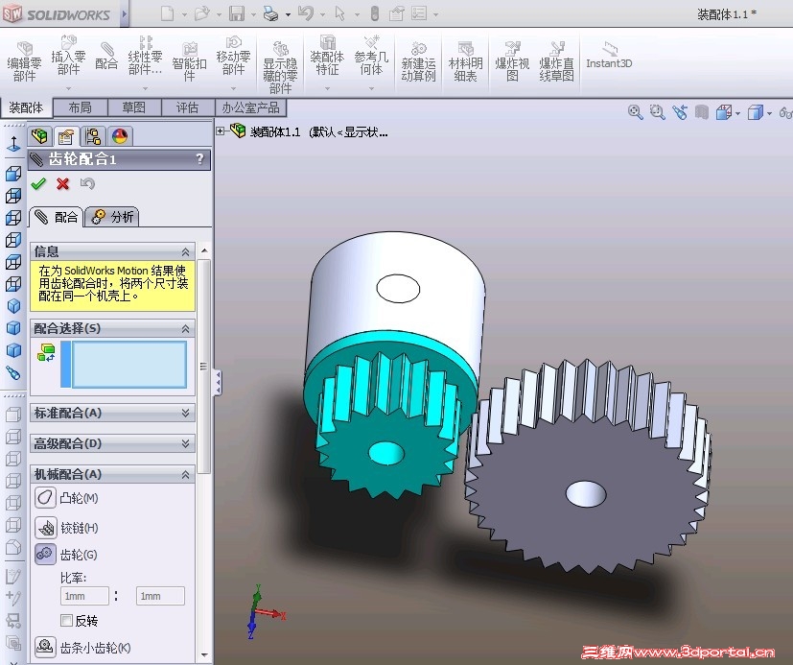
Task: Click the Undo icon in title toolbar
Action: coord(306,13)
